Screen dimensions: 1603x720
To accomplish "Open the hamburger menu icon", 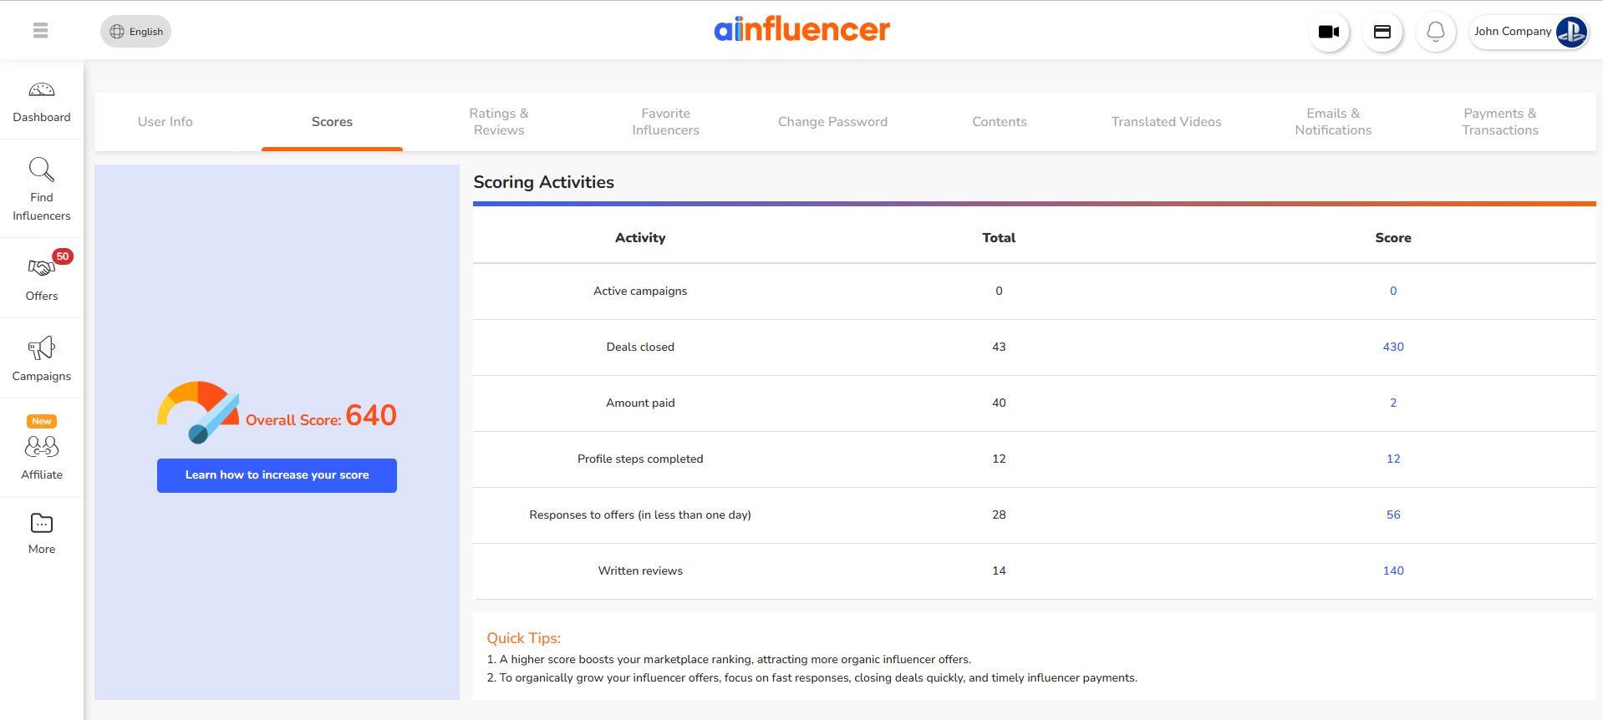I will (40, 31).
